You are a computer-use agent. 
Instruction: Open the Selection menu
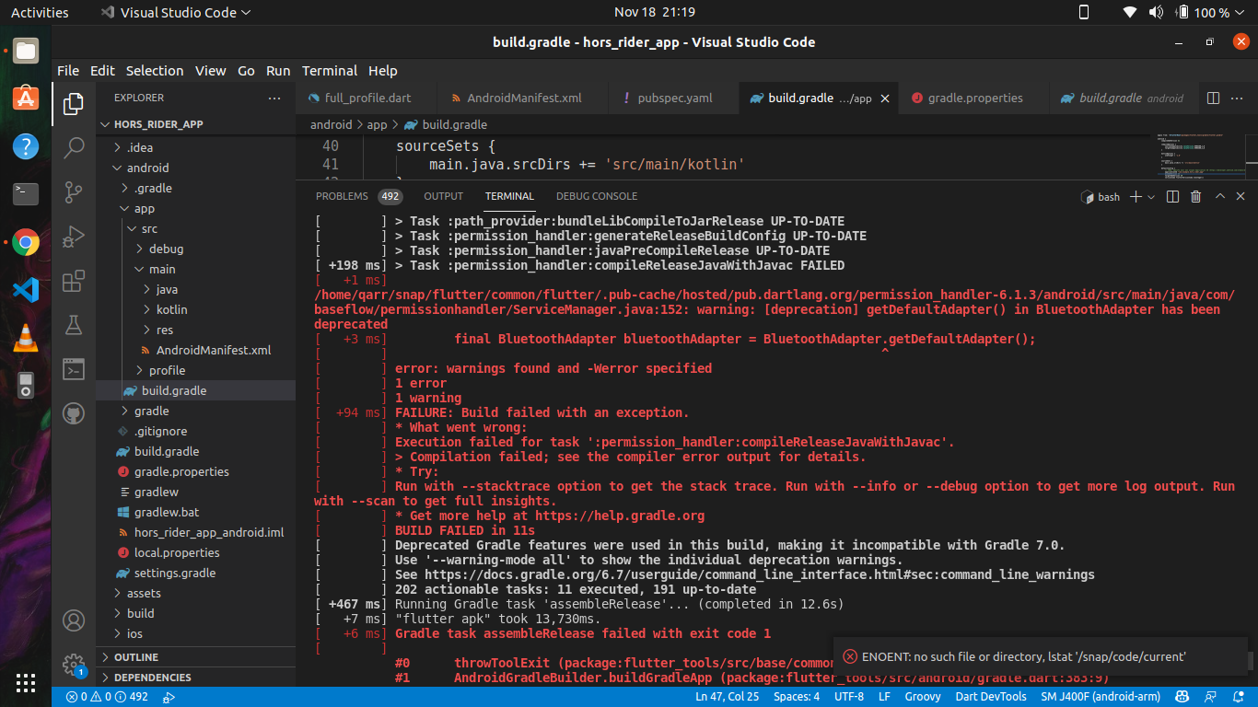tap(155, 71)
